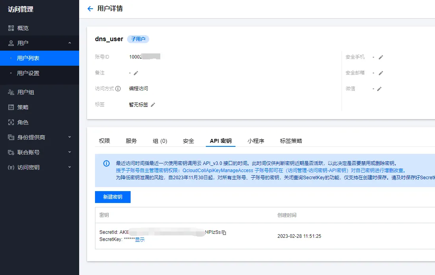Expand the 访问密钥 sidebar section
435x275 pixels.
(70, 167)
